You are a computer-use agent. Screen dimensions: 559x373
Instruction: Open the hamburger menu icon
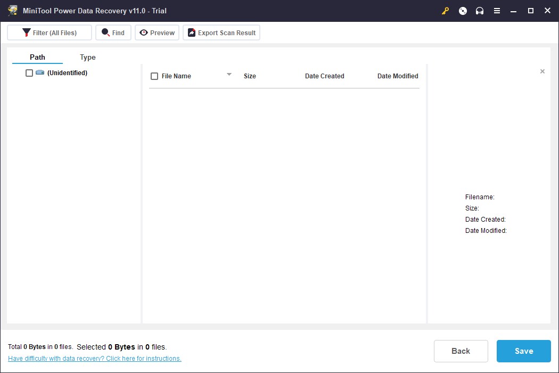coord(497,11)
